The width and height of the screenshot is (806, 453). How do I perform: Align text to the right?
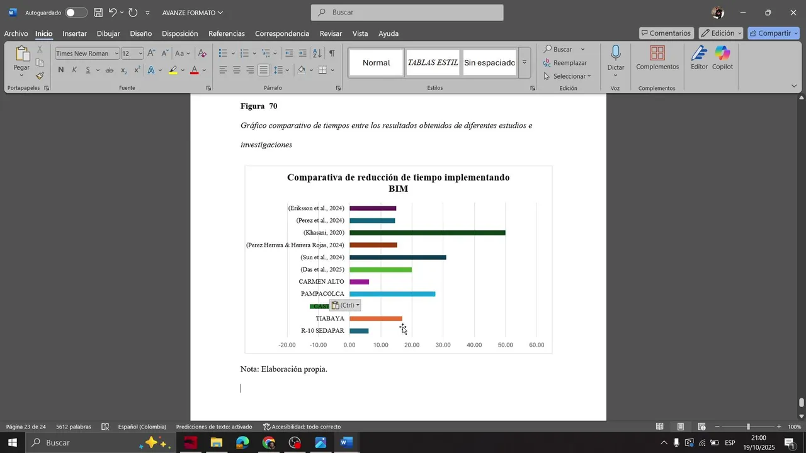coord(250,70)
